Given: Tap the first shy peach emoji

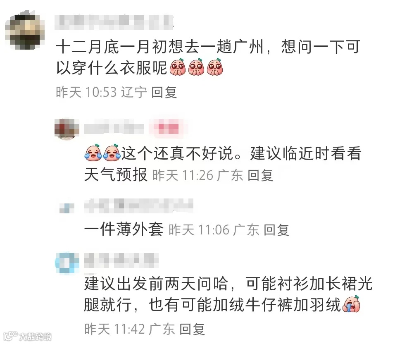Looking at the screenshot, I should pyautogui.click(x=178, y=67).
